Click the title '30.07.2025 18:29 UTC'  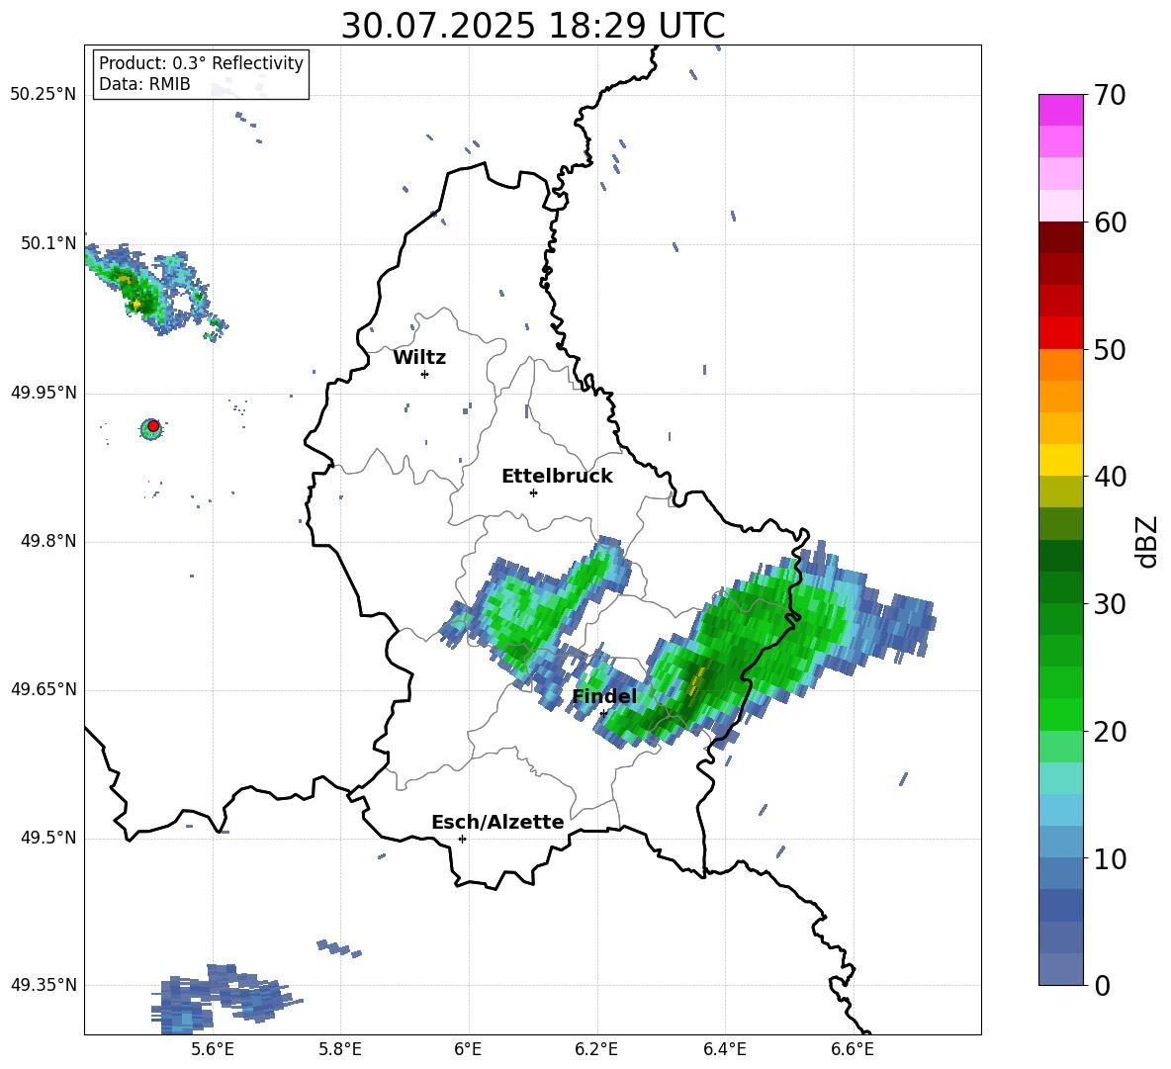tap(532, 26)
